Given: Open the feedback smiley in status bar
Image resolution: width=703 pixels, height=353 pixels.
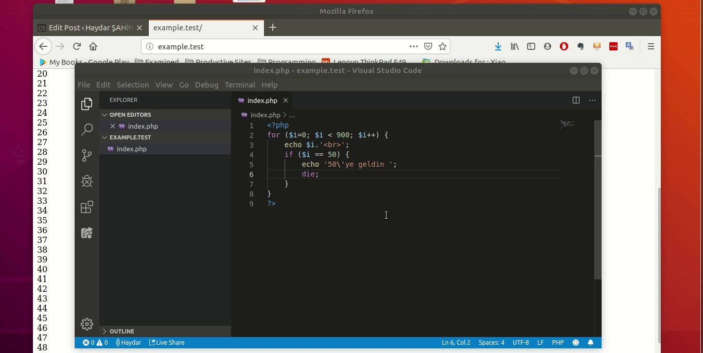Looking at the screenshot, I should 576,342.
